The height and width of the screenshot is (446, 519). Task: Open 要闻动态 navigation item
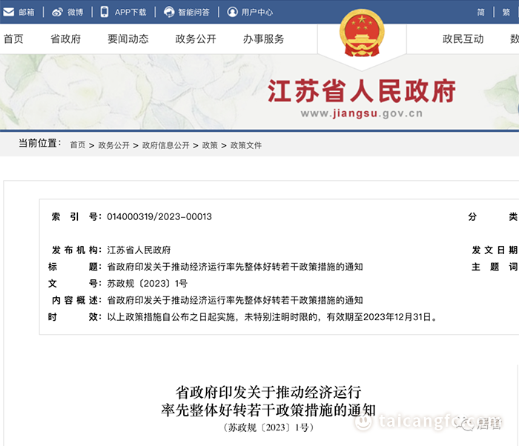[x=128, y=39]
